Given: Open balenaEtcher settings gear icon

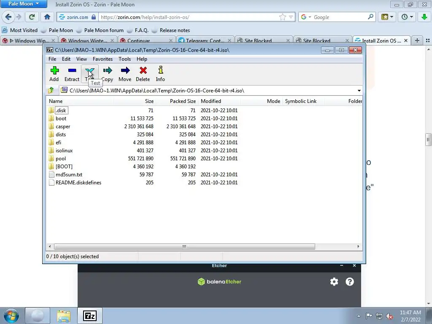Looking at the screenshot, I should click(x=334, y=281).
